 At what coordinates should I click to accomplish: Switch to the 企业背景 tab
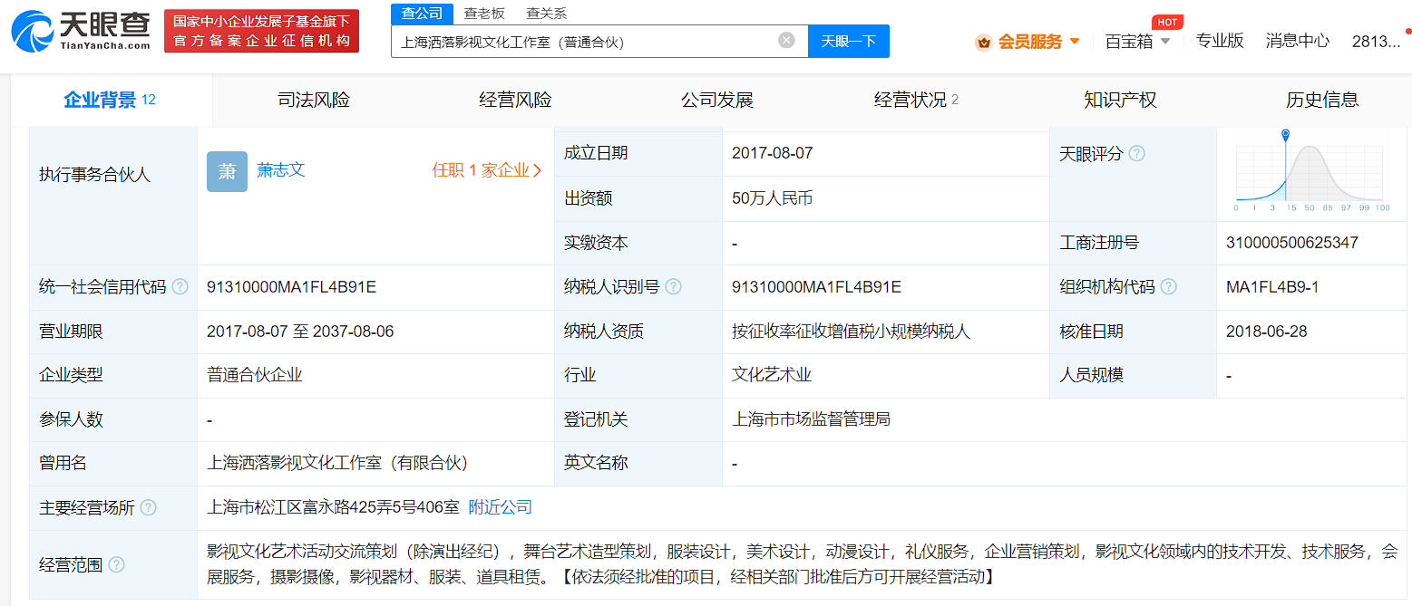111,100
